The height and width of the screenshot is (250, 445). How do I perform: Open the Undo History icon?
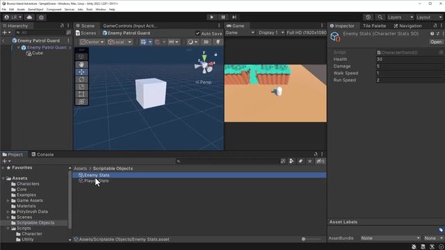pyautogui.click(x=368, y=17)
